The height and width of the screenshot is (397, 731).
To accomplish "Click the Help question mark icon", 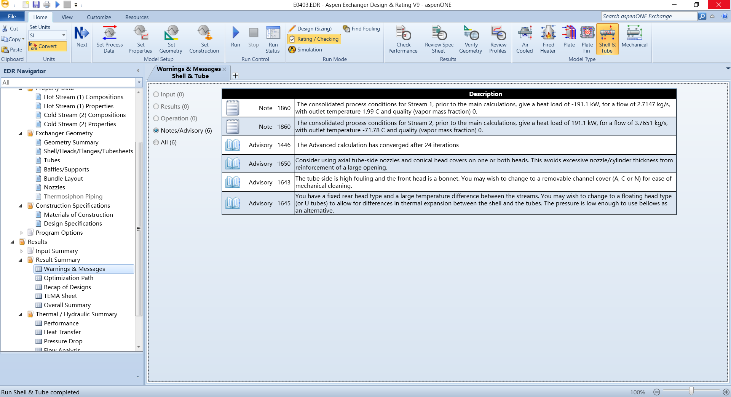I will 725,16.
